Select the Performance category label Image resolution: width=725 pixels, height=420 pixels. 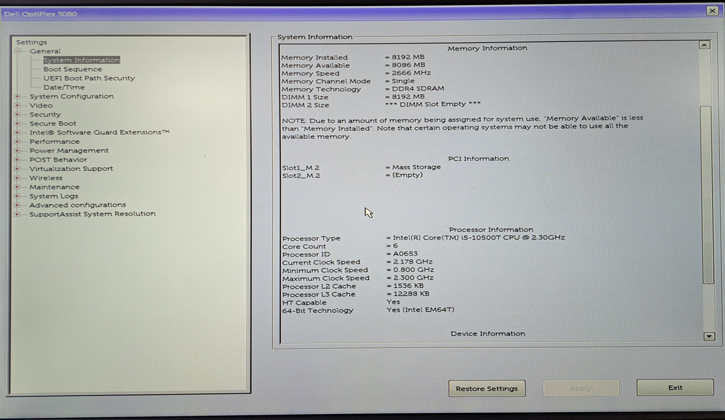55,142
